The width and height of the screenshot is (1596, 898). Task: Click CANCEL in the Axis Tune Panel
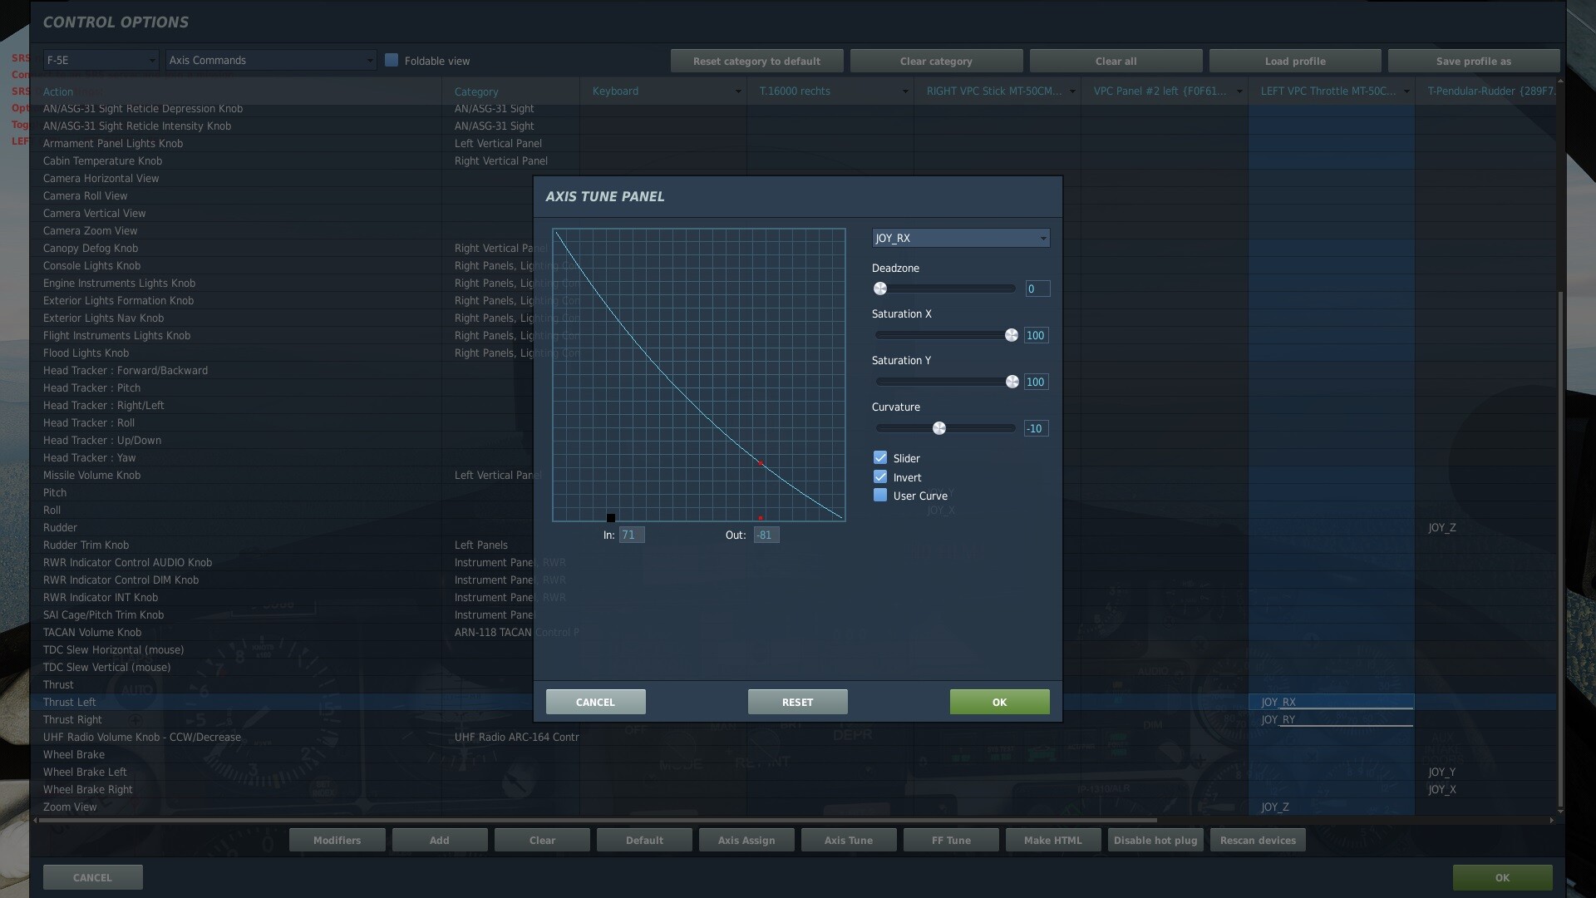point(595,702)
